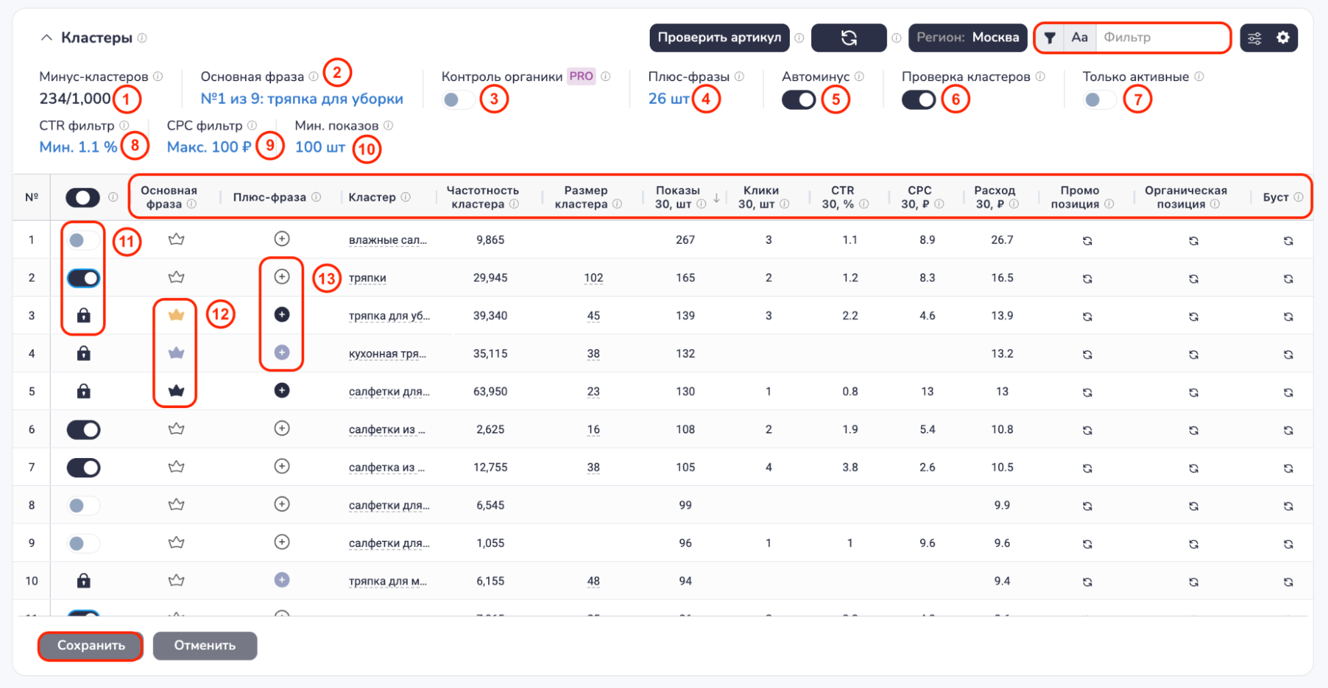Screen dimensions: 1328x688
Task: Click the funnel filter icon
Action: [x=1050, y=38]
